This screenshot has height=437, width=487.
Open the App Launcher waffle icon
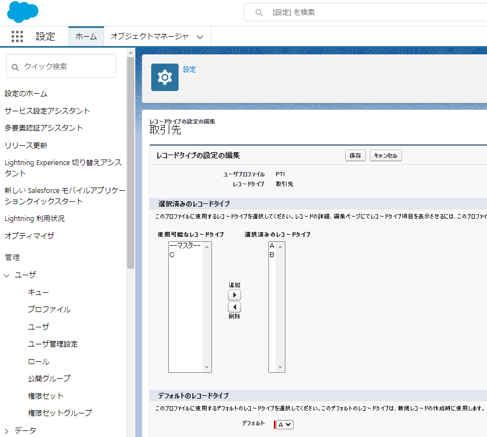[x=17, y=36]
